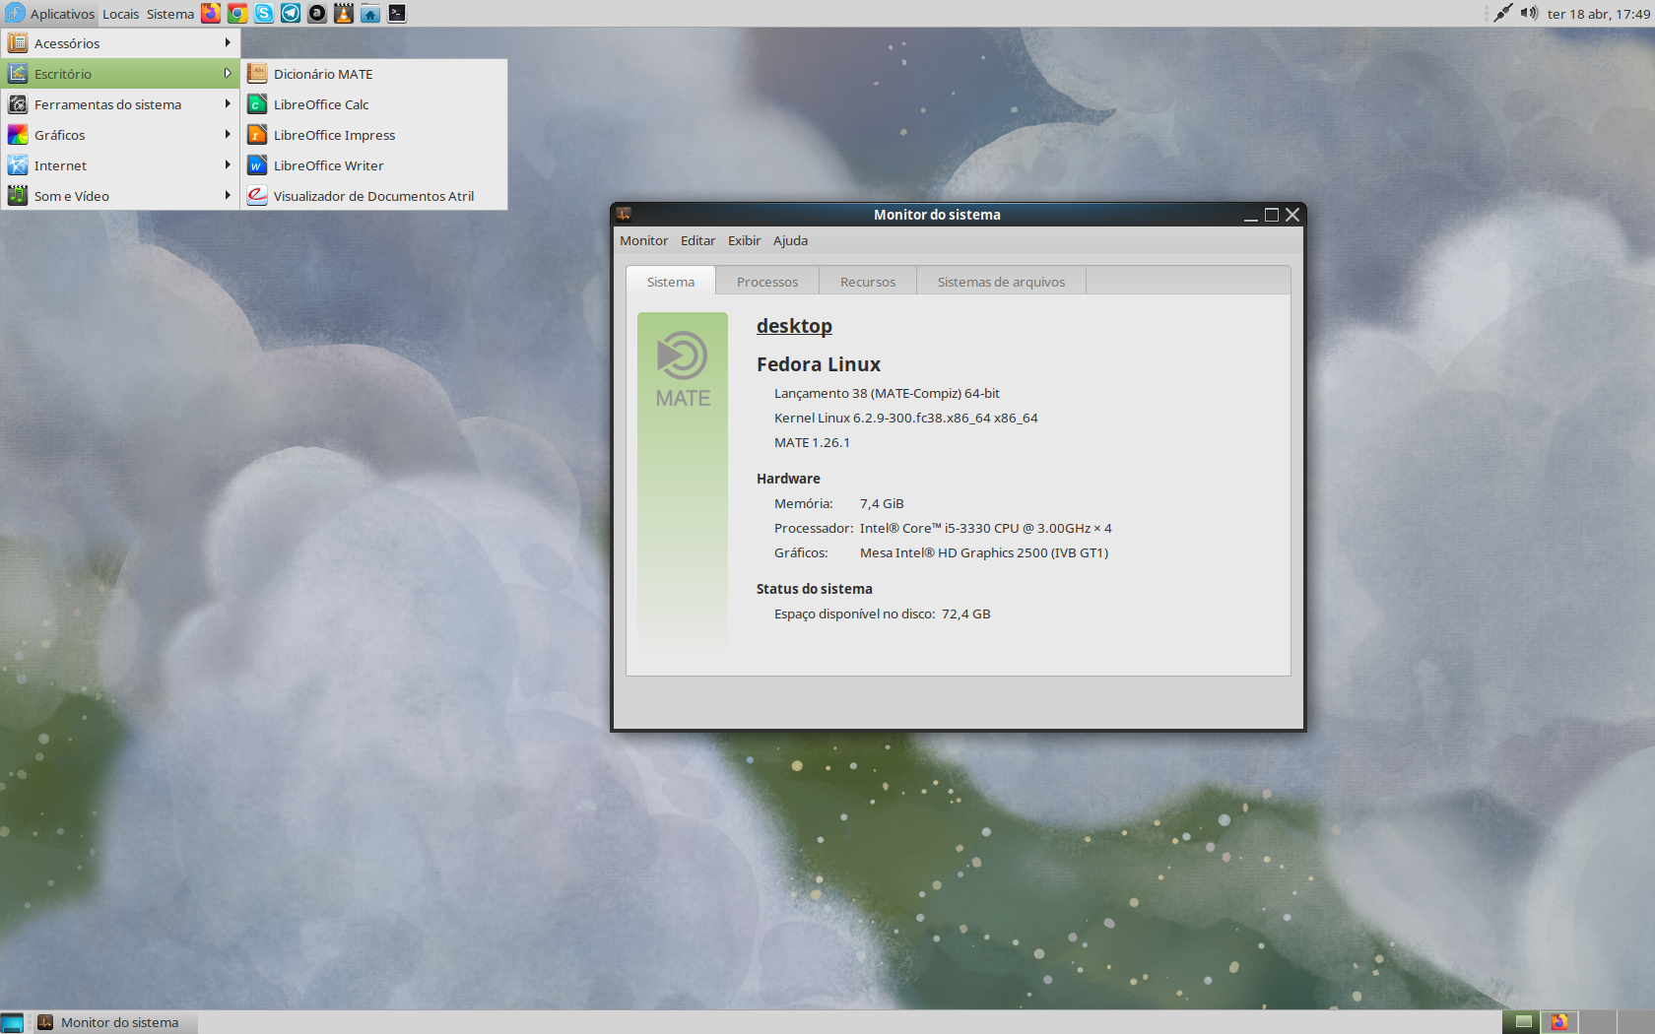The height and width of the screenshot is (1034, 1655).
Task: Switch to the Recursos tab
Action: (868, 282)
